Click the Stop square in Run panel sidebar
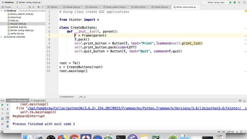The width and height of the screenshot is (247, 139). coord(2,109)
